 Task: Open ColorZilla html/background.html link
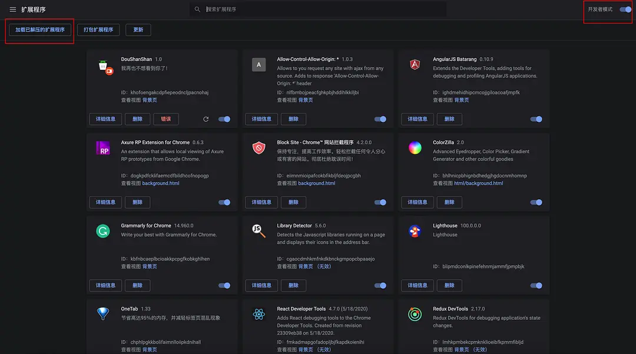(x=479, y=183)
